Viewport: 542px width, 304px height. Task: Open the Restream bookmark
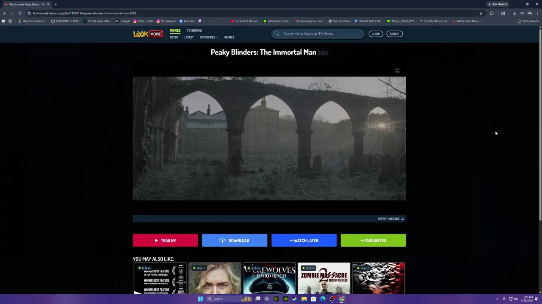click(187, 21)
